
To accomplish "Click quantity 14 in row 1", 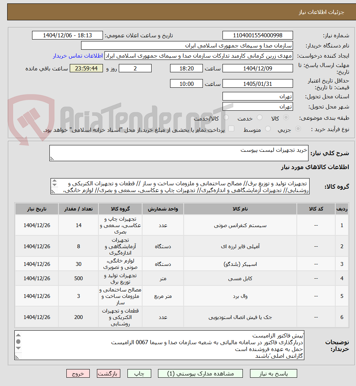I will [78, 226].
